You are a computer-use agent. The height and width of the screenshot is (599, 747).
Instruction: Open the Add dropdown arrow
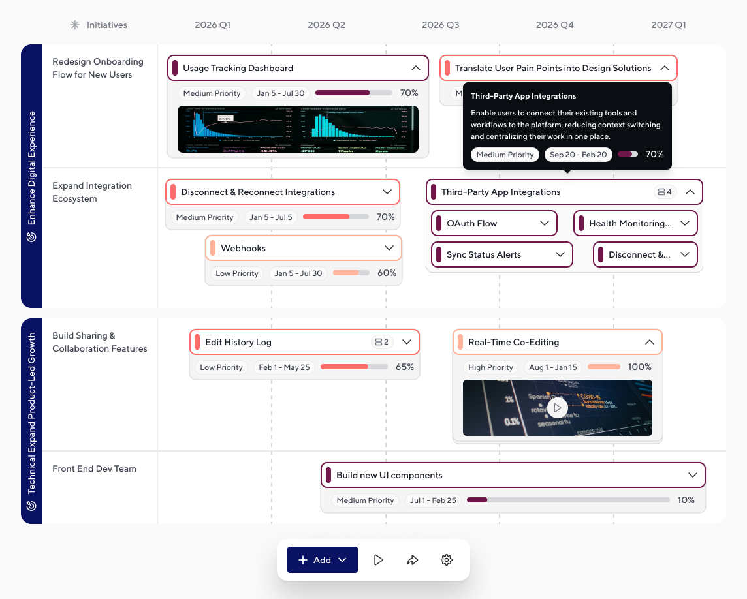342,560
